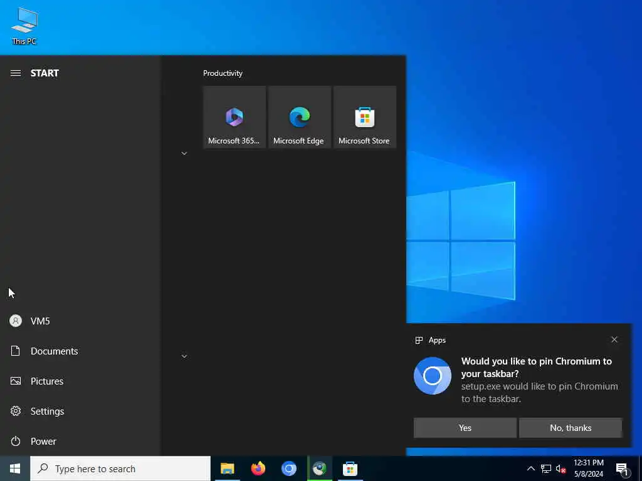The image size is (642, 481).
Task: Open Pictures from Start sidebar
Action: click(x=80, y=381)
